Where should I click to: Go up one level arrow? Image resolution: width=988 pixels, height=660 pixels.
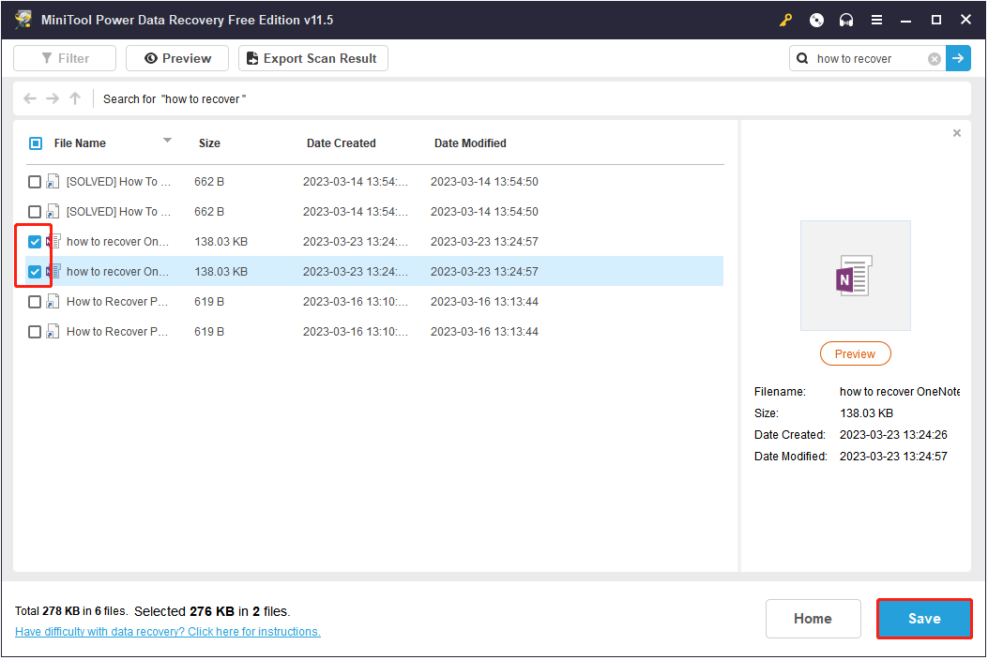(x=75, y=98)
